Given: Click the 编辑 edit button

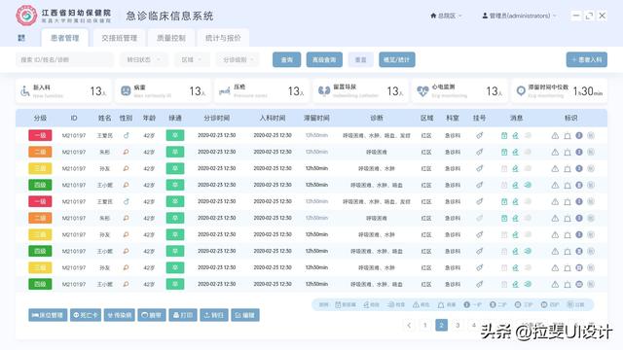Looking at the screenshot, I should (245, 315).
